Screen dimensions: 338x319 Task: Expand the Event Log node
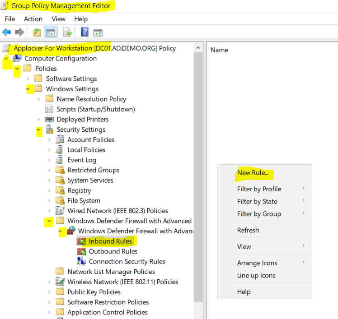coord(49,160)
